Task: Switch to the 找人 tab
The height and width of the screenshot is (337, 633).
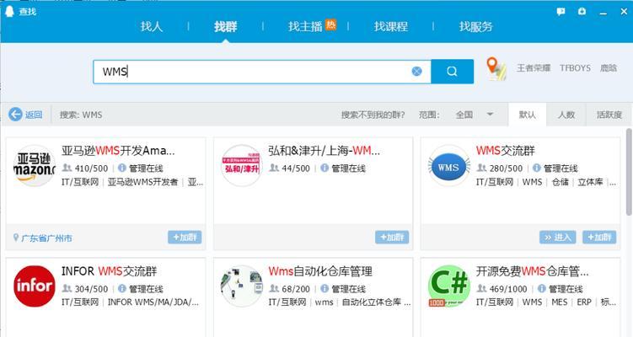Action: (x=152, y=27)
